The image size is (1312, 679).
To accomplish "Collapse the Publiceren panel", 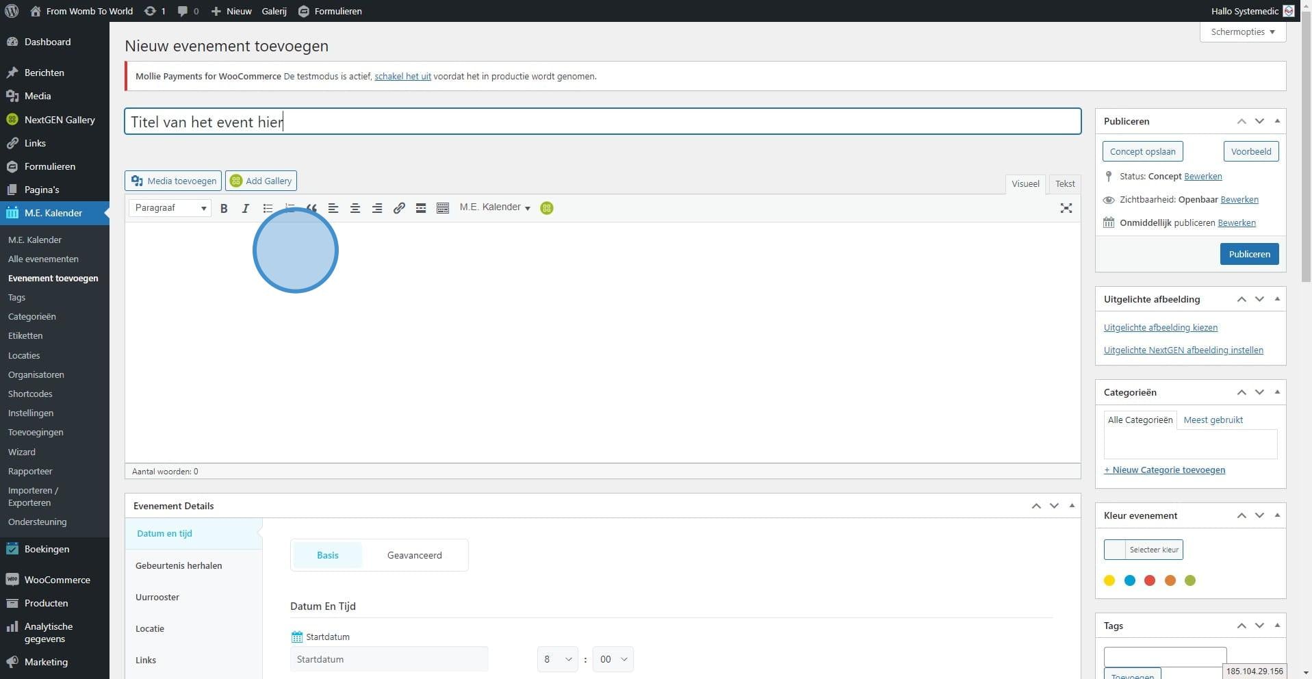I will click(1277, 121).
